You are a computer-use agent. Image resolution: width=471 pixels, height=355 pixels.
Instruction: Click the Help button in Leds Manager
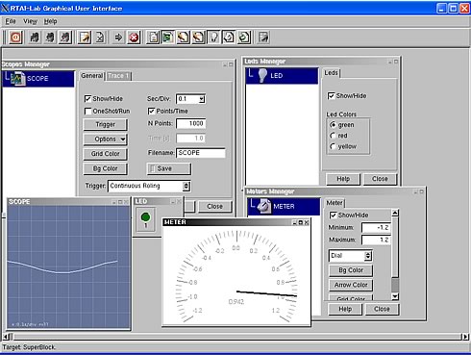click(343, 179)
